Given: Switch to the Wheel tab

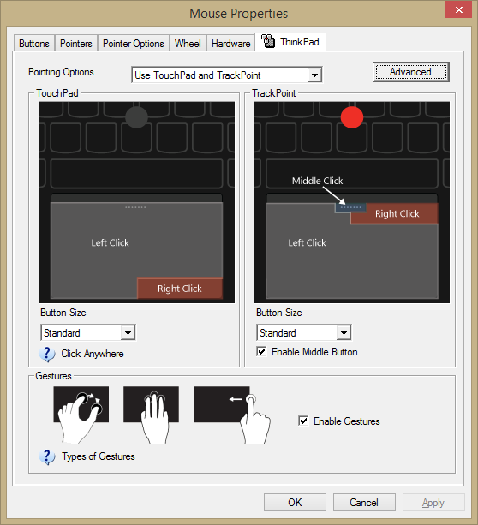Looking at the screenshot, I should pyautogui.click(x=188, y=44).
